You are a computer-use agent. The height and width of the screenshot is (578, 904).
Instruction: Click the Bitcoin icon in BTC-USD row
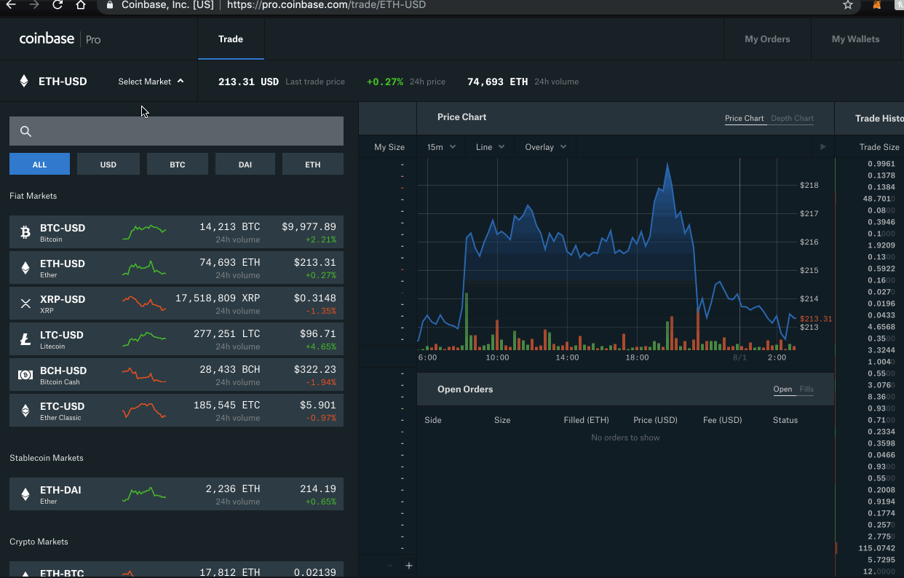click(25, 232)
